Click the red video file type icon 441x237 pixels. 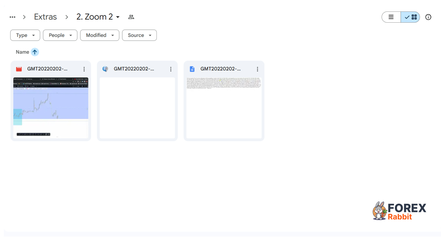click(x=19, y=69)
